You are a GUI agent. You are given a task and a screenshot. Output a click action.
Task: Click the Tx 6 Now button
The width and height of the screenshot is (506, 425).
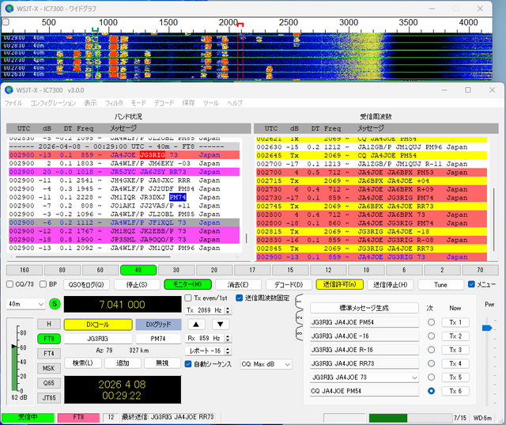455,391
